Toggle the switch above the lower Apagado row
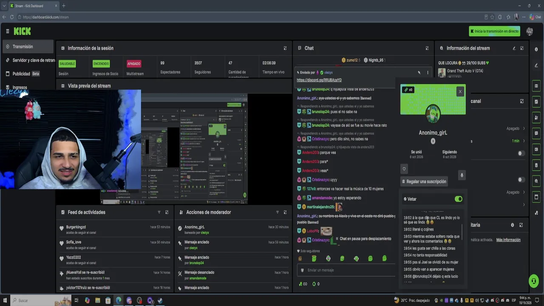This screenshot has height=306, width=544. point(521,180)
